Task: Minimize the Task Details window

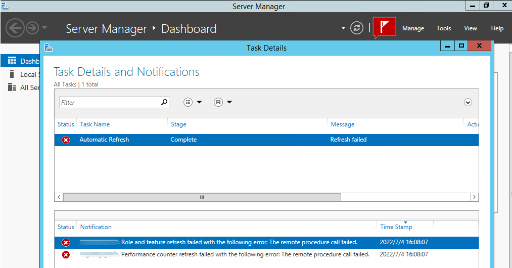Action: [x=447, y=46]
